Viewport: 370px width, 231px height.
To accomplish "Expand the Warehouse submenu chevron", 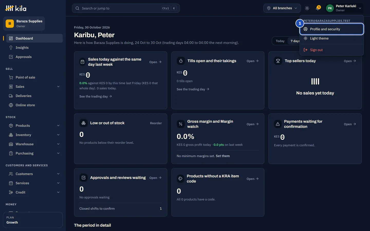I will click(x=58, y=144).
